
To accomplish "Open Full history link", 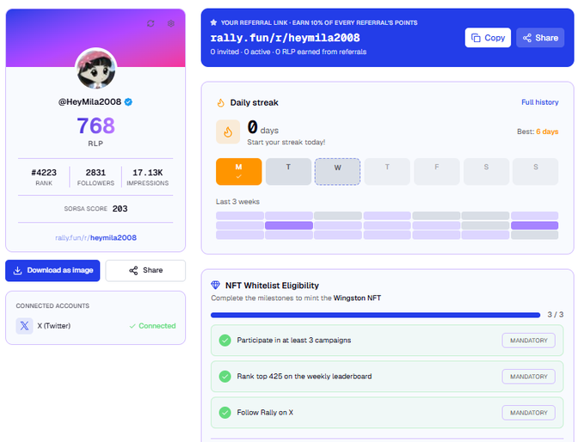I will 539,102.
